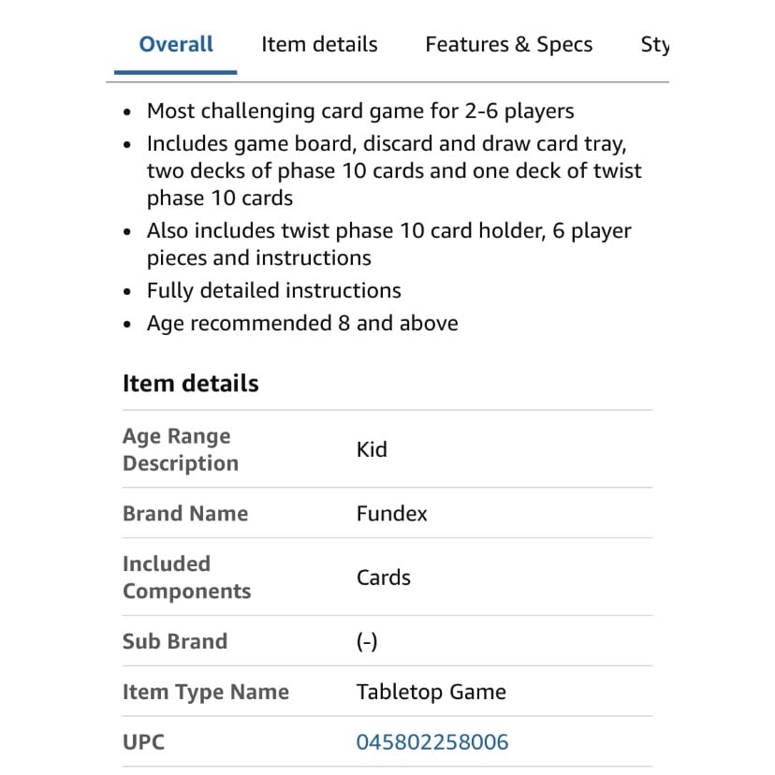Select the Fundex brand value
The height and width of the screenshot is (775, 775).
(x=391, y=514)
